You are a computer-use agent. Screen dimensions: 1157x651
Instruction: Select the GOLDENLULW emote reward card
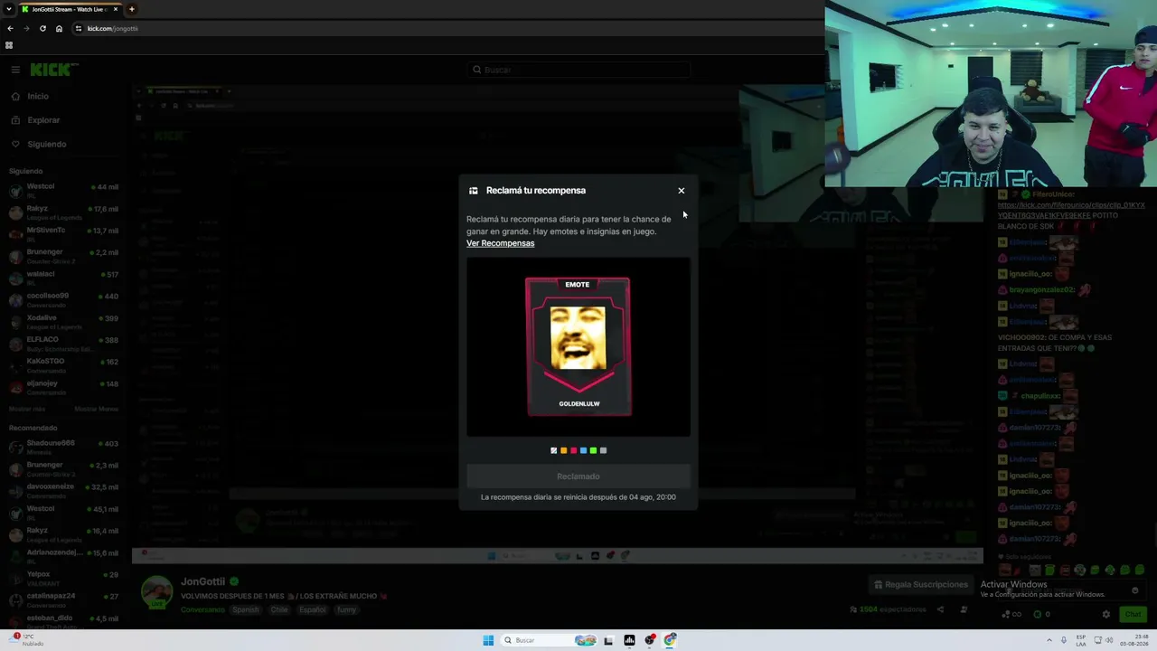tap(578, 347)
